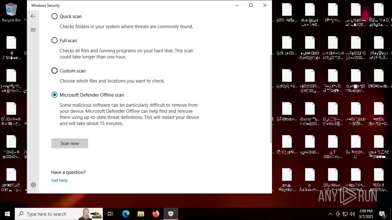Open Windows Security settings gear
The image size is (392, 220).
pos(33,185)
